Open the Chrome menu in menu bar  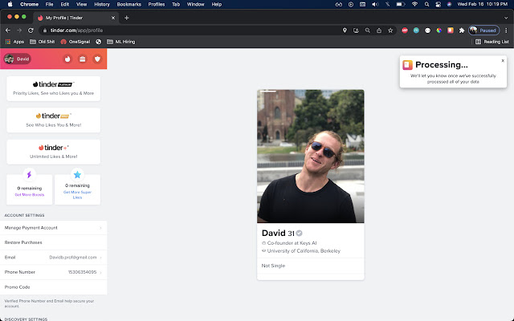click(x=29, y=4)
